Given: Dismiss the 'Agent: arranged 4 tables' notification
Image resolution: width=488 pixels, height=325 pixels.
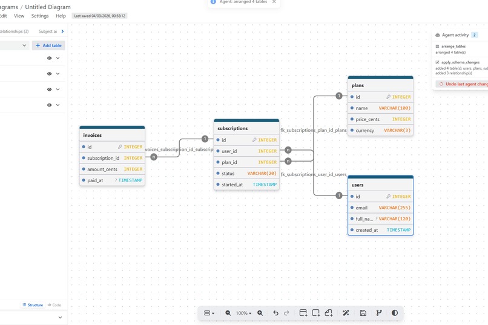Looking at the screenshot, I should tap(274, 2).
